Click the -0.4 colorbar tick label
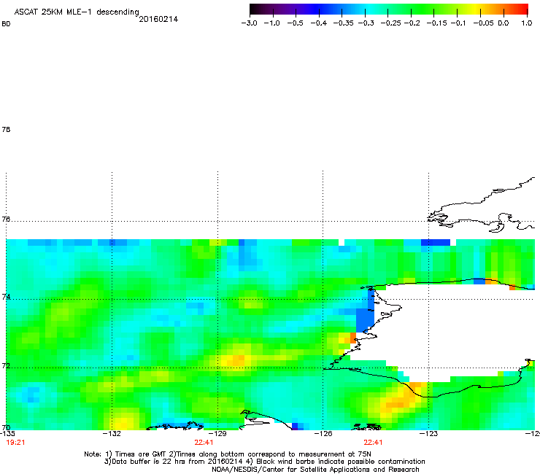 [x=319, y=23]
